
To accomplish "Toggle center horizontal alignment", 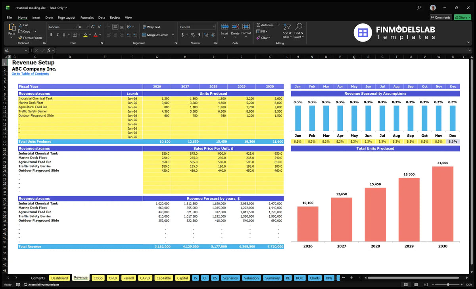I will [115, 35].
